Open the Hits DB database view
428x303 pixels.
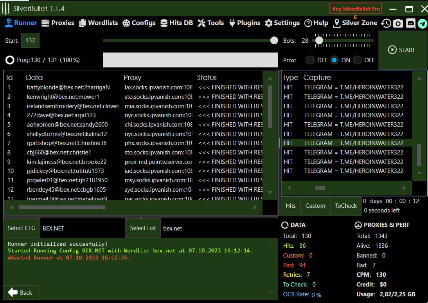pyautogui.click(x=176, y=23)
